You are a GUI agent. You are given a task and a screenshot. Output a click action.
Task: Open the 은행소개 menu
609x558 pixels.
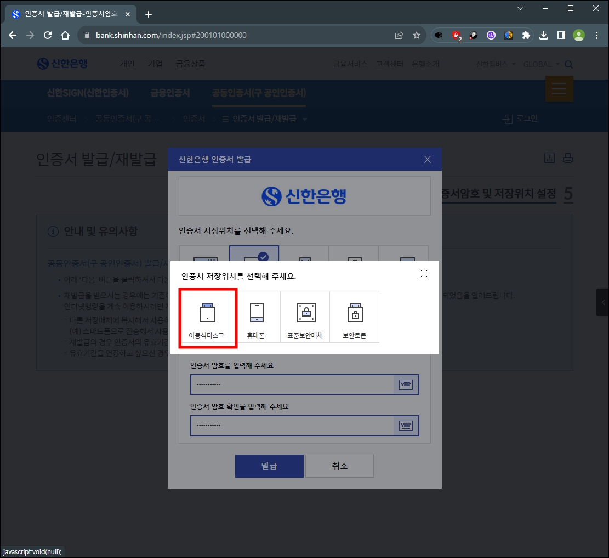click(425, 64)
